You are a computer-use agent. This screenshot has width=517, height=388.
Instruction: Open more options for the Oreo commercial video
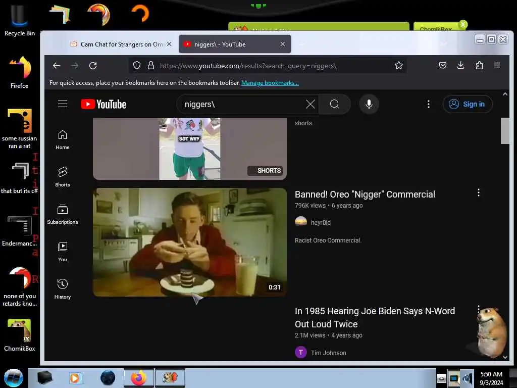click(x=479, y=192)
